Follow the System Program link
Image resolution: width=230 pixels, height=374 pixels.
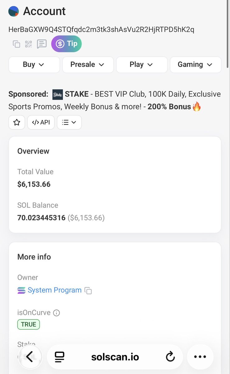(54, 290)
